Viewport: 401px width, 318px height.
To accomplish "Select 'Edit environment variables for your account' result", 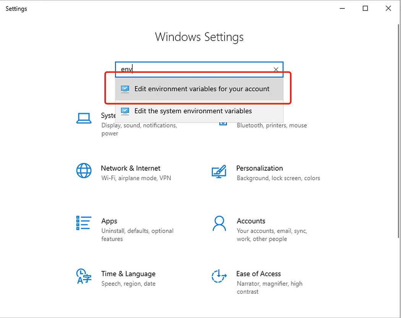I will 199,89.
